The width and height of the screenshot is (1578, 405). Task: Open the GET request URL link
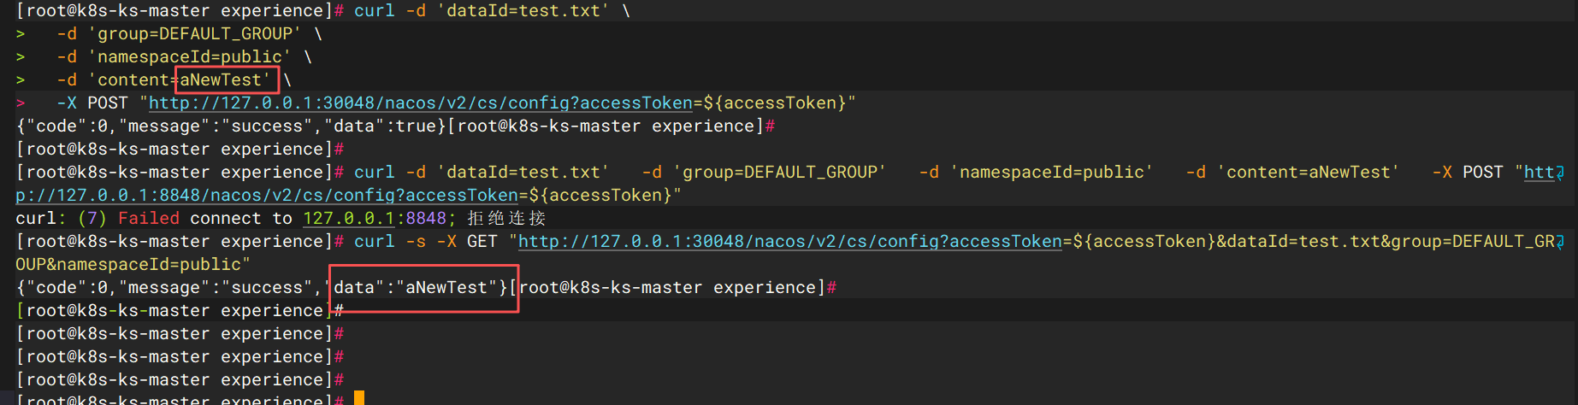coord(789,242)
